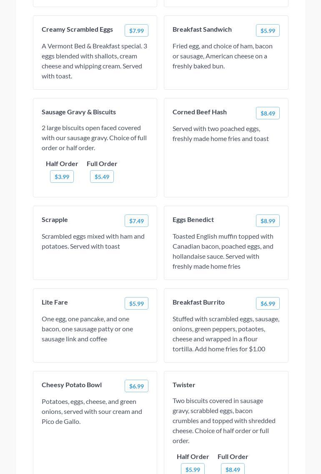Click the Breakfast Burrito item title

[198, 302]
